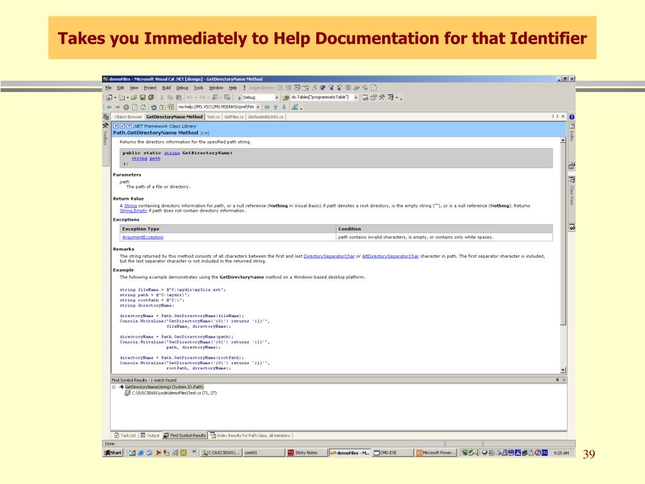
Task: Switch to the Object Browser tab
Action: pos(128,117)
